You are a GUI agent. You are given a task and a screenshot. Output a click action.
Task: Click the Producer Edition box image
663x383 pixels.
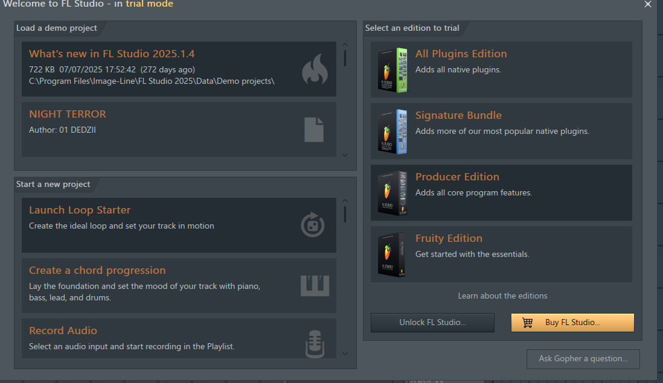[392, 193]
